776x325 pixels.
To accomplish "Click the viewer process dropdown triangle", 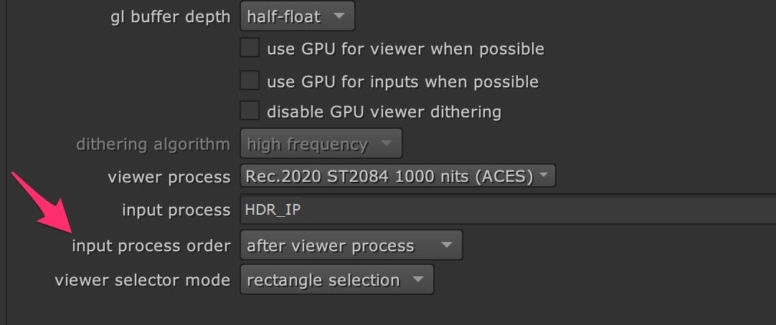I will click(x=544, y=176).
